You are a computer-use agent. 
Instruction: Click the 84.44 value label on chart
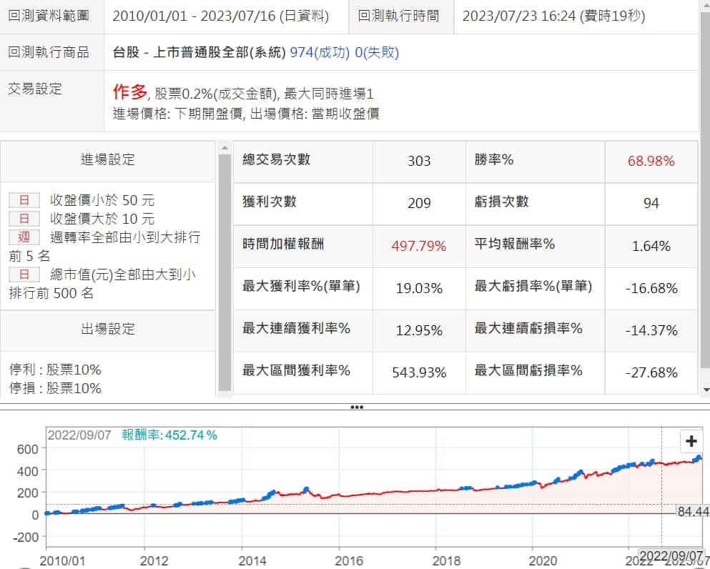(692, 511)
